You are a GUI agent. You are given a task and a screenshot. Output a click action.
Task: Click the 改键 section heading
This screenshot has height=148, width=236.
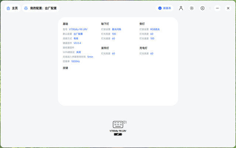coord(65,68)
